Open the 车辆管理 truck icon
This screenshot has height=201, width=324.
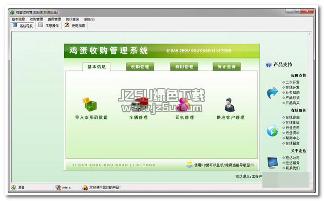point(140,105)
